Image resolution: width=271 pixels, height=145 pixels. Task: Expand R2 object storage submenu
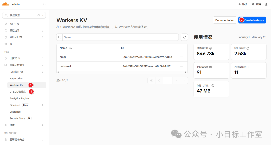(x=43, y=72)
